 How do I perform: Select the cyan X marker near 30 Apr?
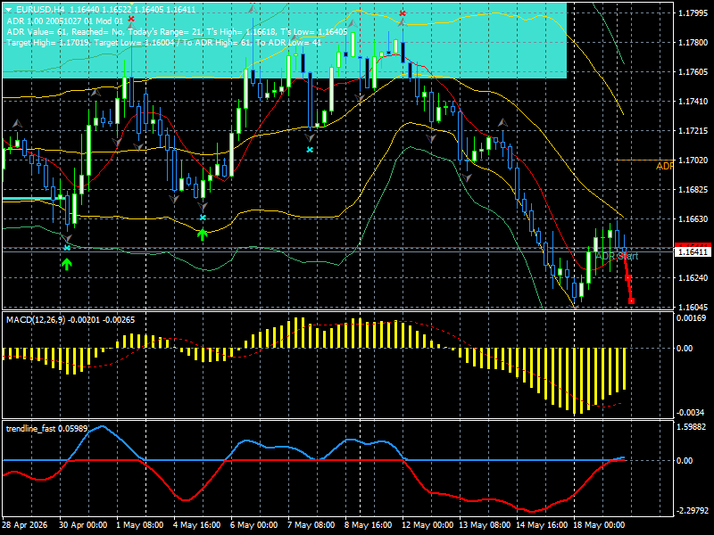click(67, 248)
